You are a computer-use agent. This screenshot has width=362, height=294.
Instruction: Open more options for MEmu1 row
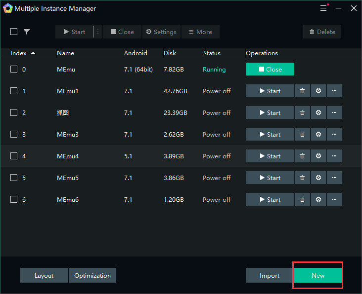pyautogui.click(x=334, y=91)
